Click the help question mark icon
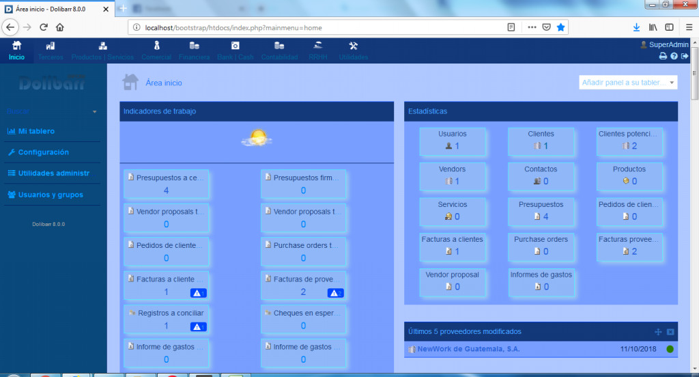This screenshot has width=699, height=377. click(x=674, y=56)
